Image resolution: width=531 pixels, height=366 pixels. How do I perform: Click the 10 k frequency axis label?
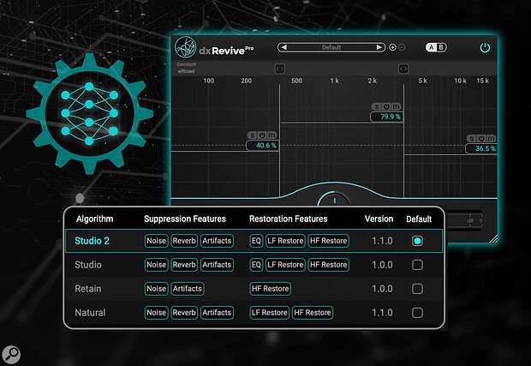(460, 81)
